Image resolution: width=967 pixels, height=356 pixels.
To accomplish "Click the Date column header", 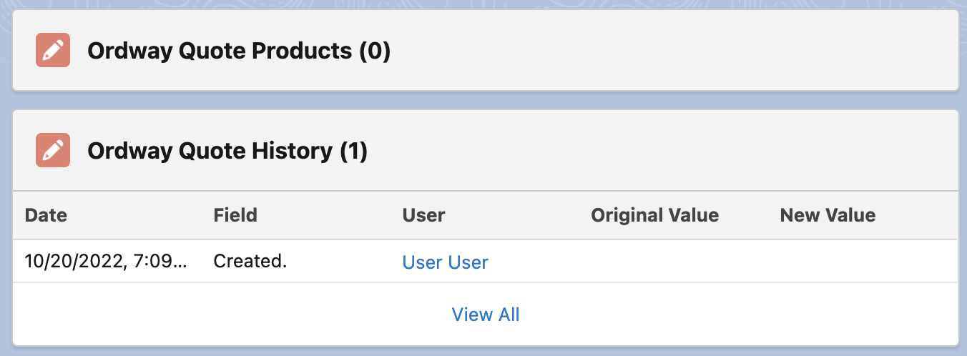I will coord(46,215).
